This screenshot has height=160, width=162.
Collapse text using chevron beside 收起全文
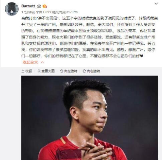pos(42,62)
